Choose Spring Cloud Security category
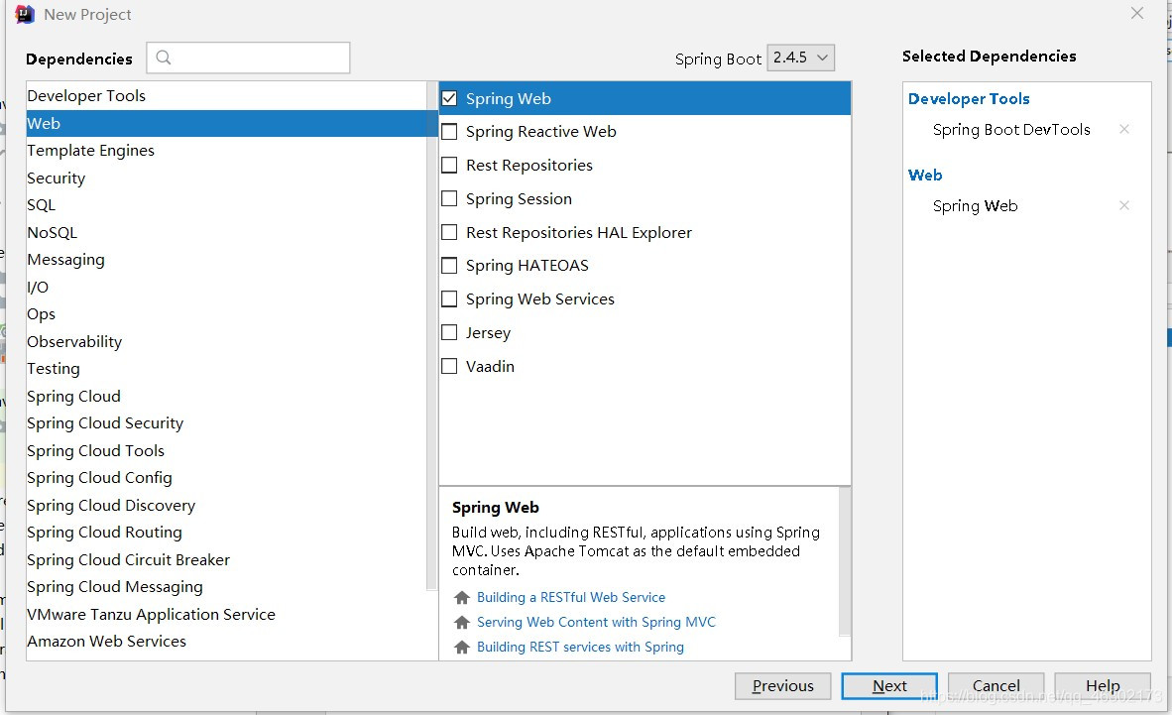Screen dimensions: 1172x715 [226, 423]
